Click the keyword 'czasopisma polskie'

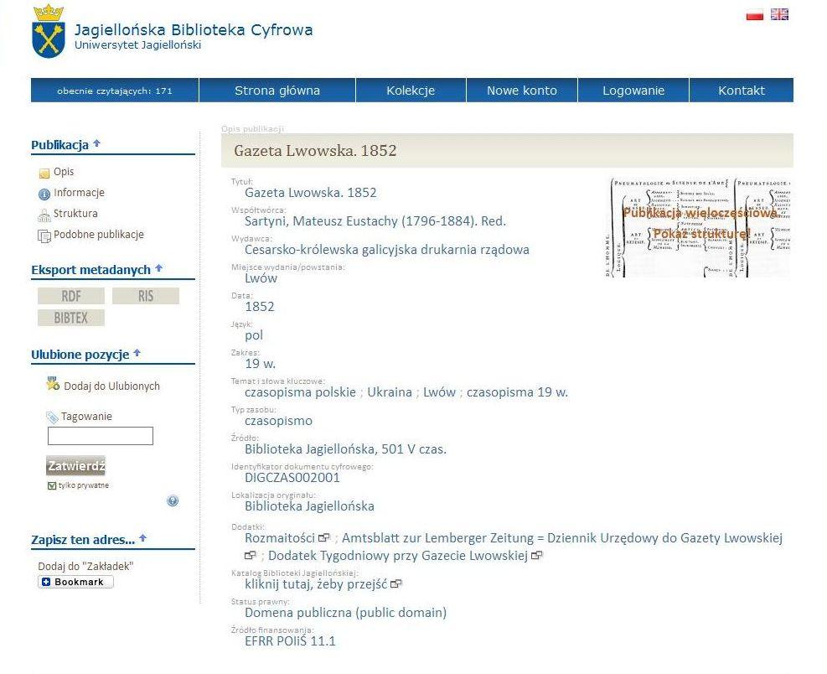tap(300, 392)
